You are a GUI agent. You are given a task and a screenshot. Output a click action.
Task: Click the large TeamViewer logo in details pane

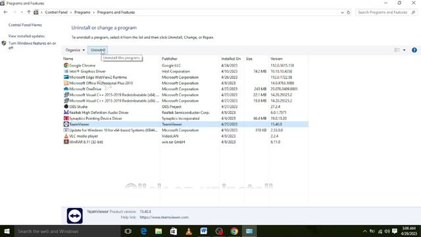click(74, 215)
